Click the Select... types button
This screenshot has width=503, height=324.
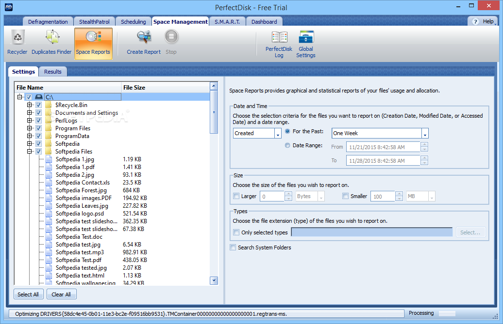coord(470,232)
